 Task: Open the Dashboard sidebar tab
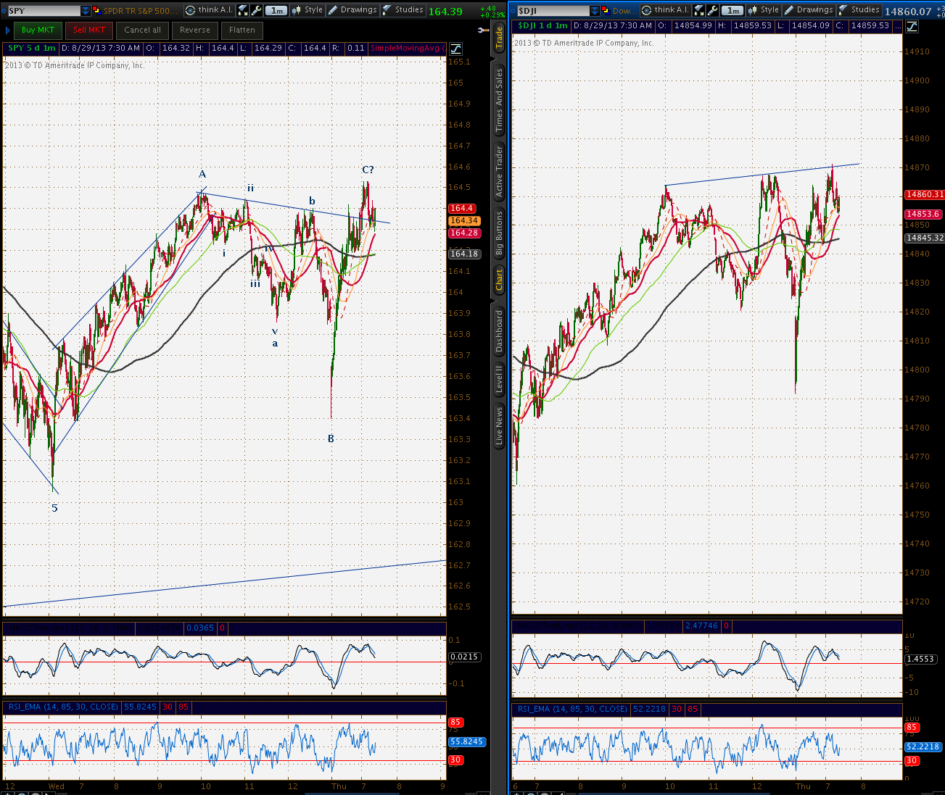tap(499, 331)
